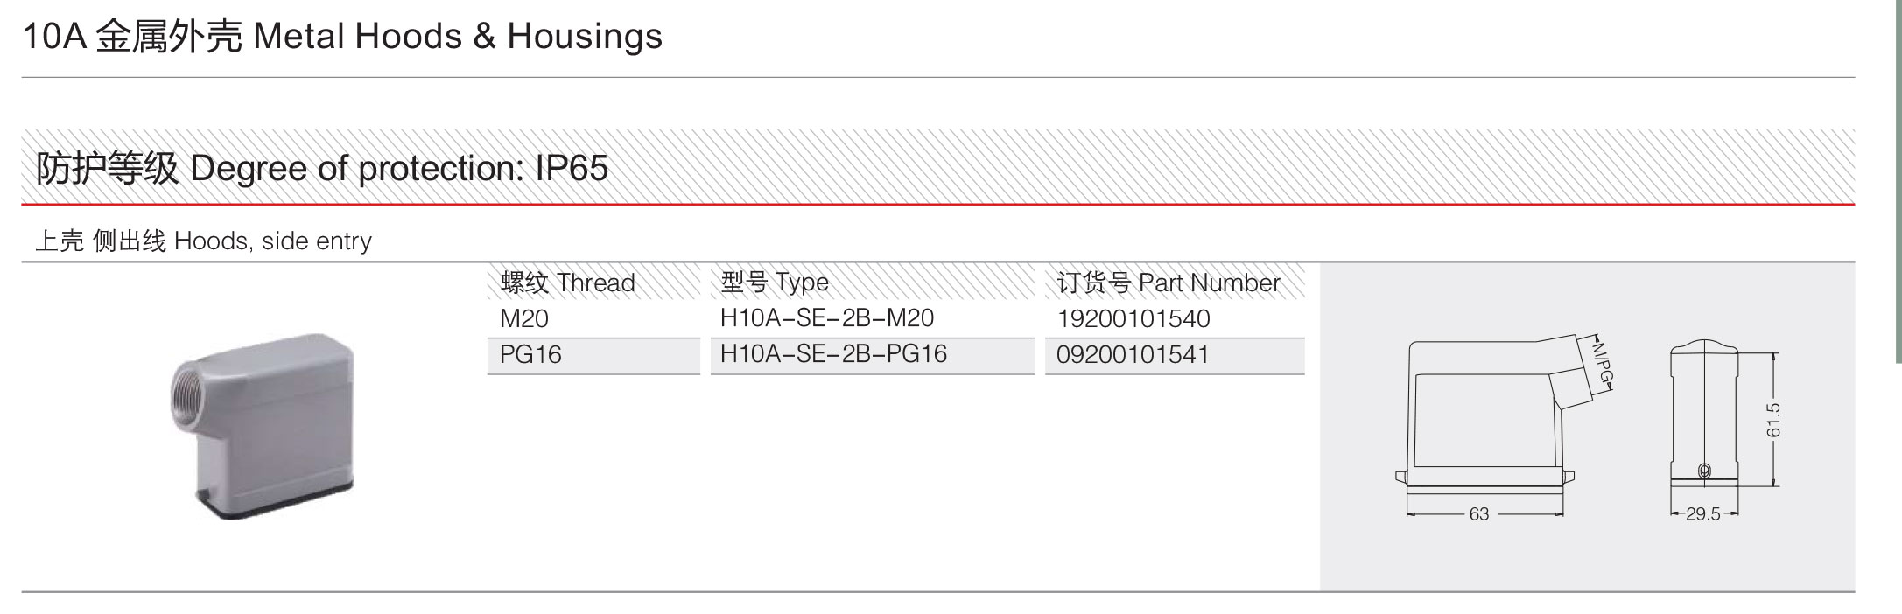This screenshot has height=614, width=1902.
Task: Select part number 09200101541
Action: 1133,355
